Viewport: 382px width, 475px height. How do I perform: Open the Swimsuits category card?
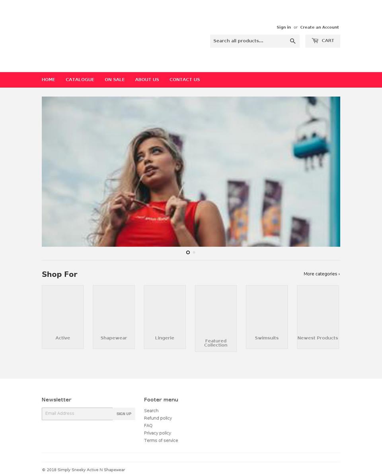[x=267, y=317]
